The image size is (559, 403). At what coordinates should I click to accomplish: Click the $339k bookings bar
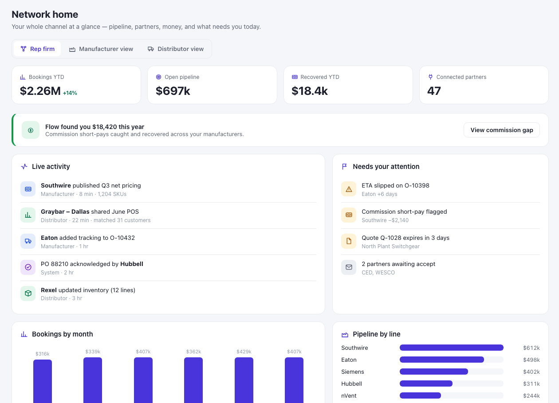click(x=93, y=380)
